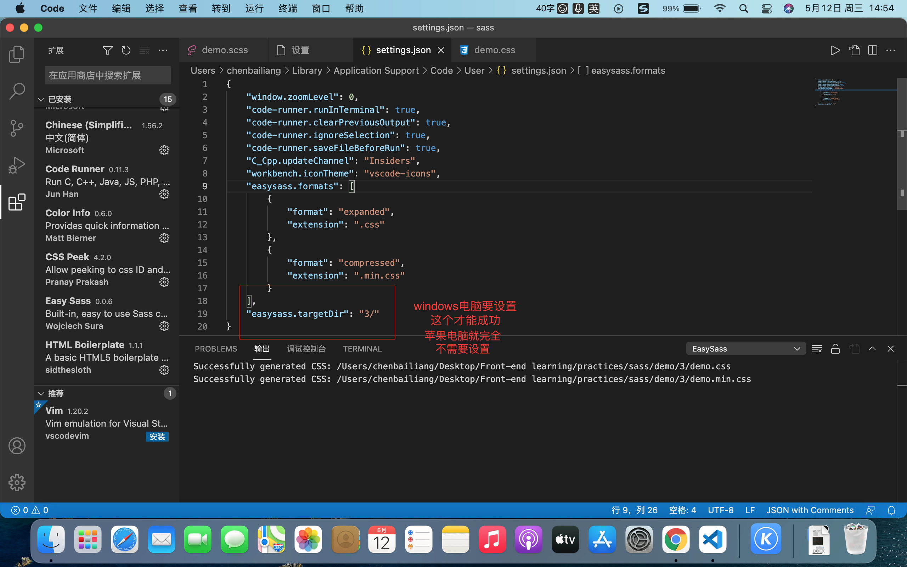Close the bottom panel
Viewport: 907px width, 567px height.
tap(891, 349)
